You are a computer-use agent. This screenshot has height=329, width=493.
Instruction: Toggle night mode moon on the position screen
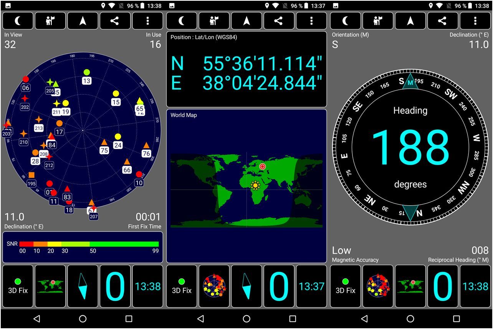pyautogui.click(x=182, y=21)
